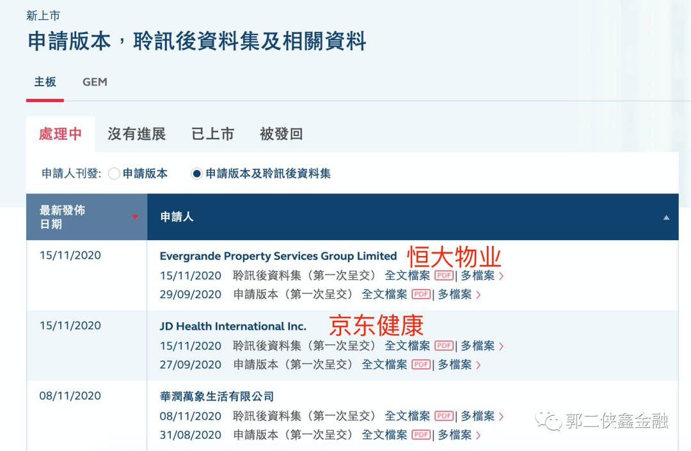
Task: Click 聆訊後資料集(第一次呈交) text in Evergrande row
Action: point(305,275)
